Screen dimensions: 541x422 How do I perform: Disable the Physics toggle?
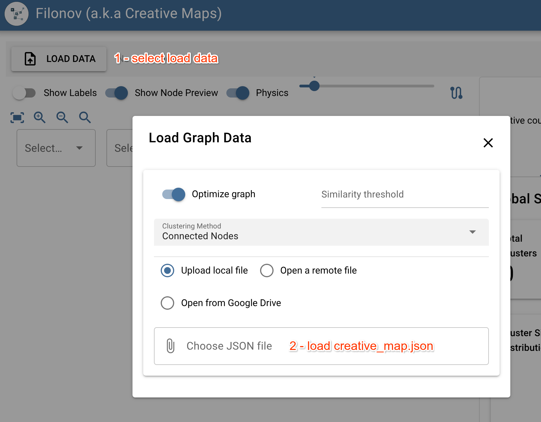tap(238, 93)
